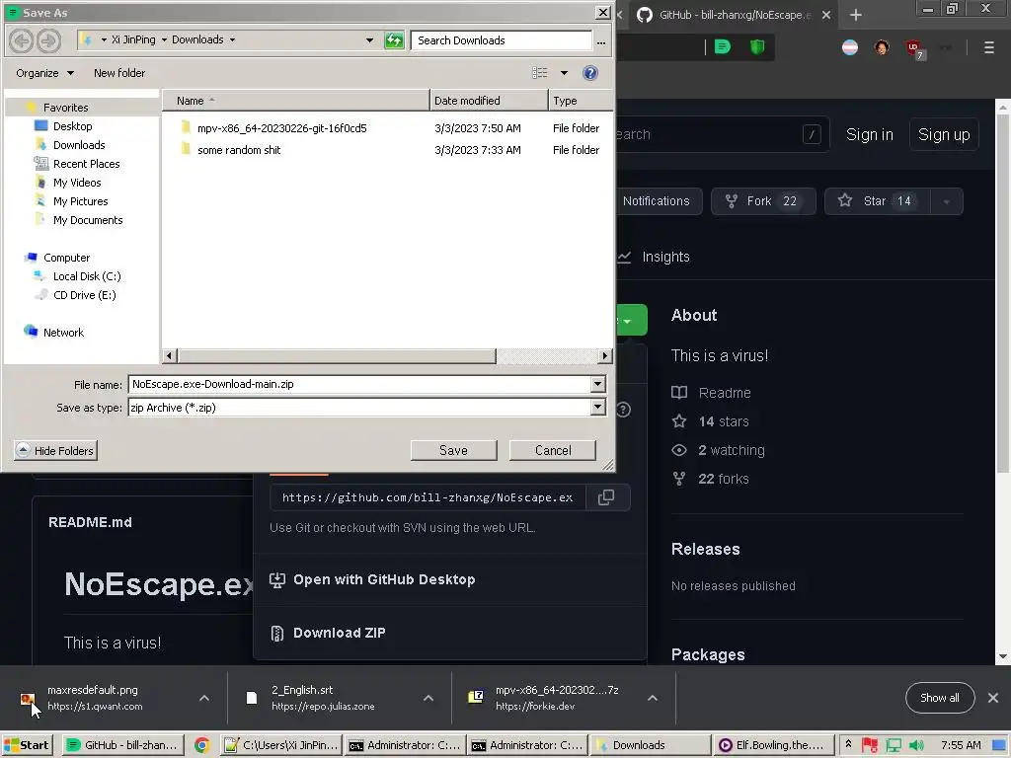Close the downloads bar
The height and width of the screenshot is (758, 1011).
click(x=993, y=698)
